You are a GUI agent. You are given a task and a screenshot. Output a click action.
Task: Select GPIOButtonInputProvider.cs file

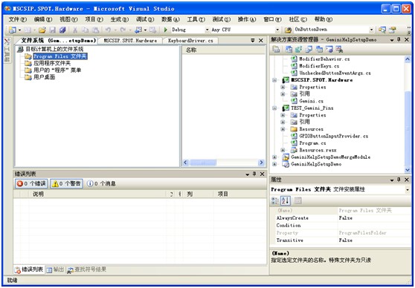click(333, 137)
